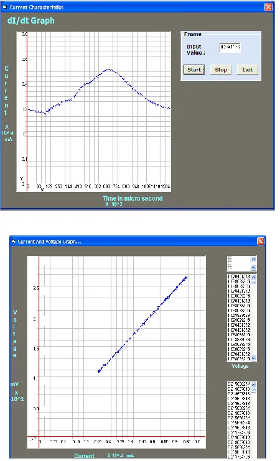Click the Current And Voltage Graph title icon

(x=13, y=242)
